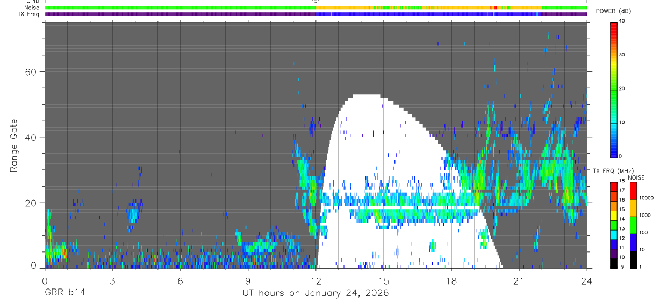Click the 24 tick on UT hours axis
The height and width of the screenshot is (304, 660).
[x=587, y=280]
